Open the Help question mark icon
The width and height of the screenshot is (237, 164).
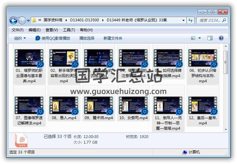pyautogui.click(x=221, y=38)
